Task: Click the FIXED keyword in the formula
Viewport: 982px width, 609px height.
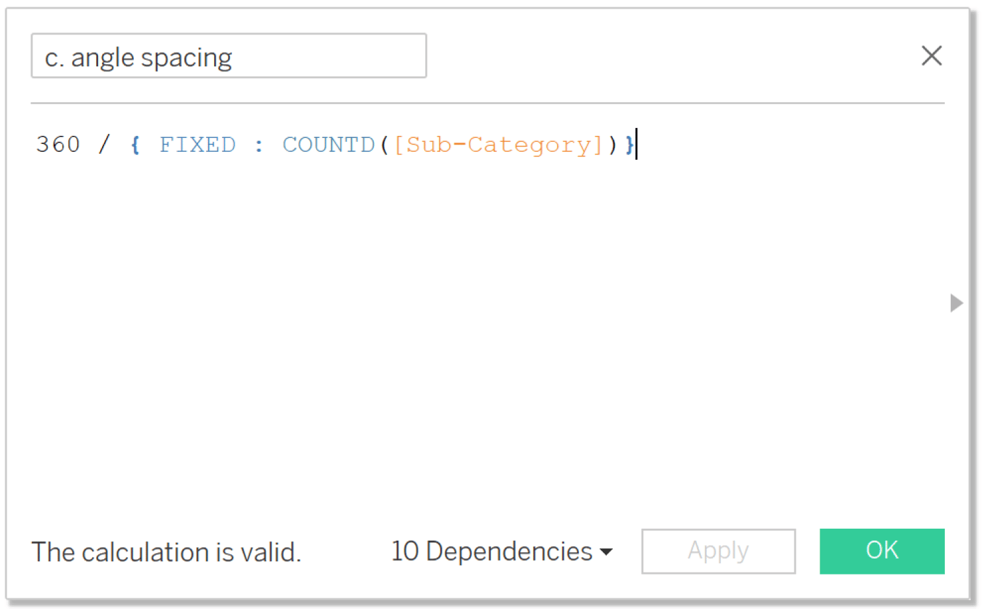Action: [197, 145]
